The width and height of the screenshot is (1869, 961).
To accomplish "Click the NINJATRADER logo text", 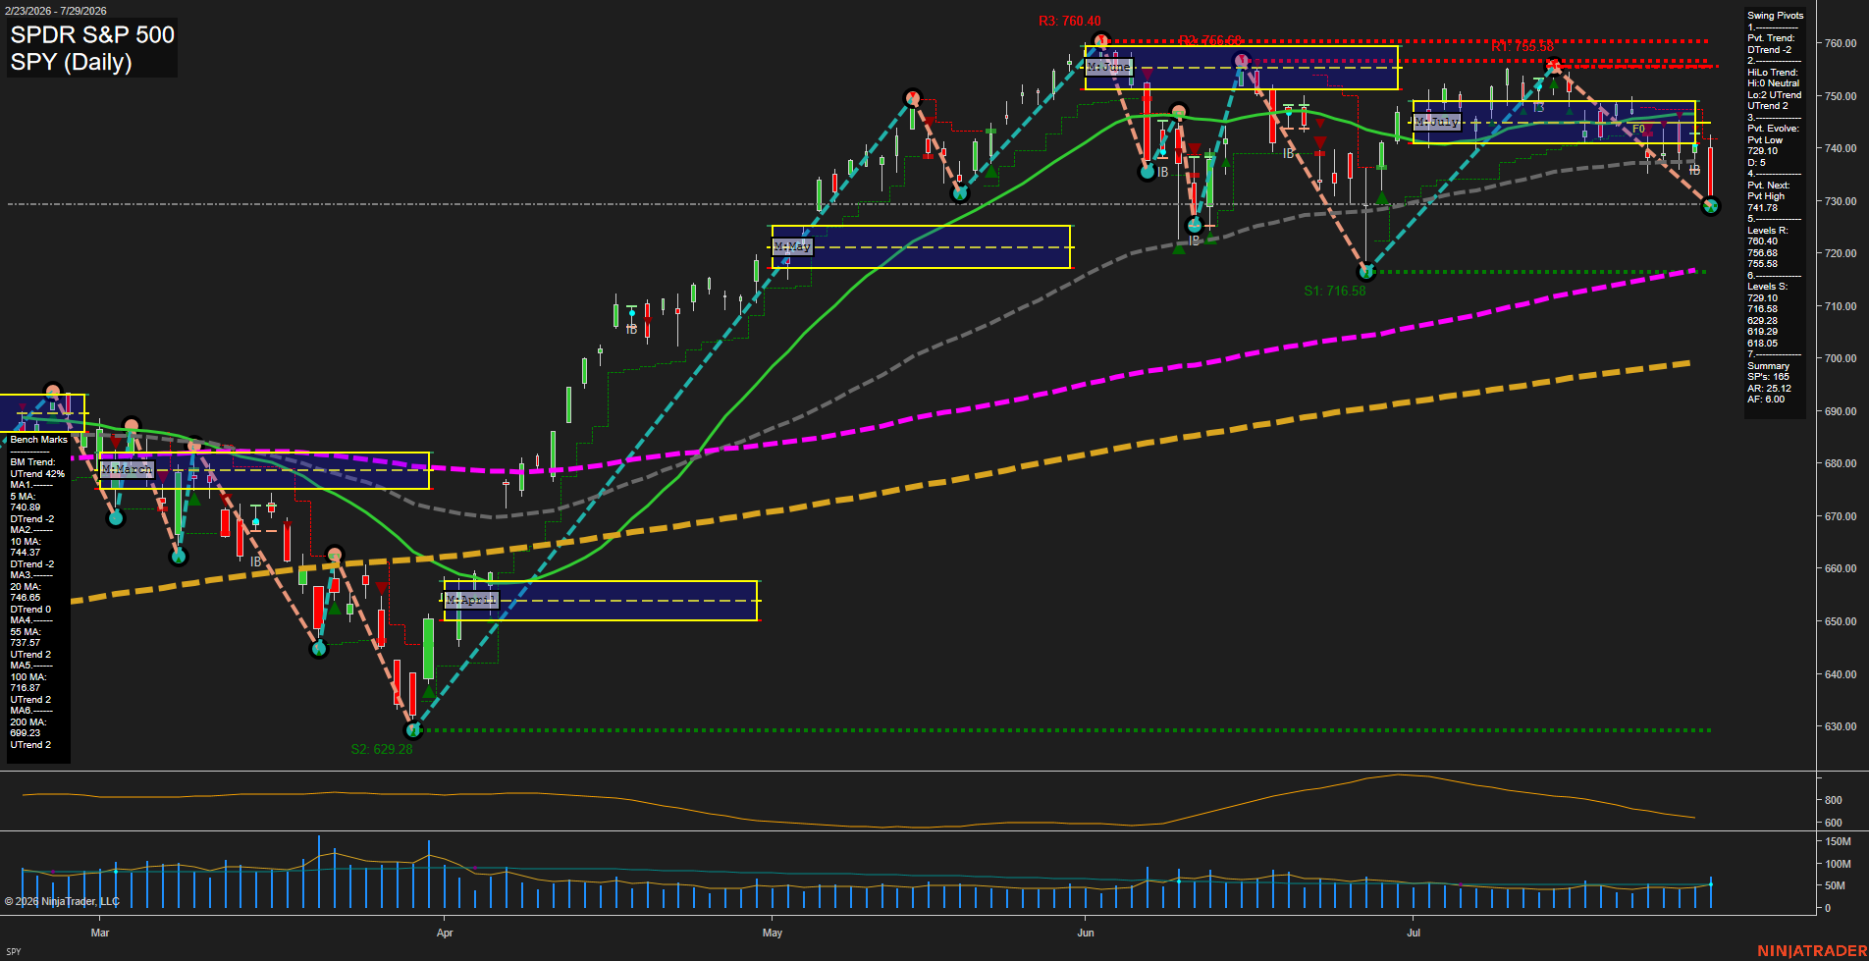I will point(1812,951).
